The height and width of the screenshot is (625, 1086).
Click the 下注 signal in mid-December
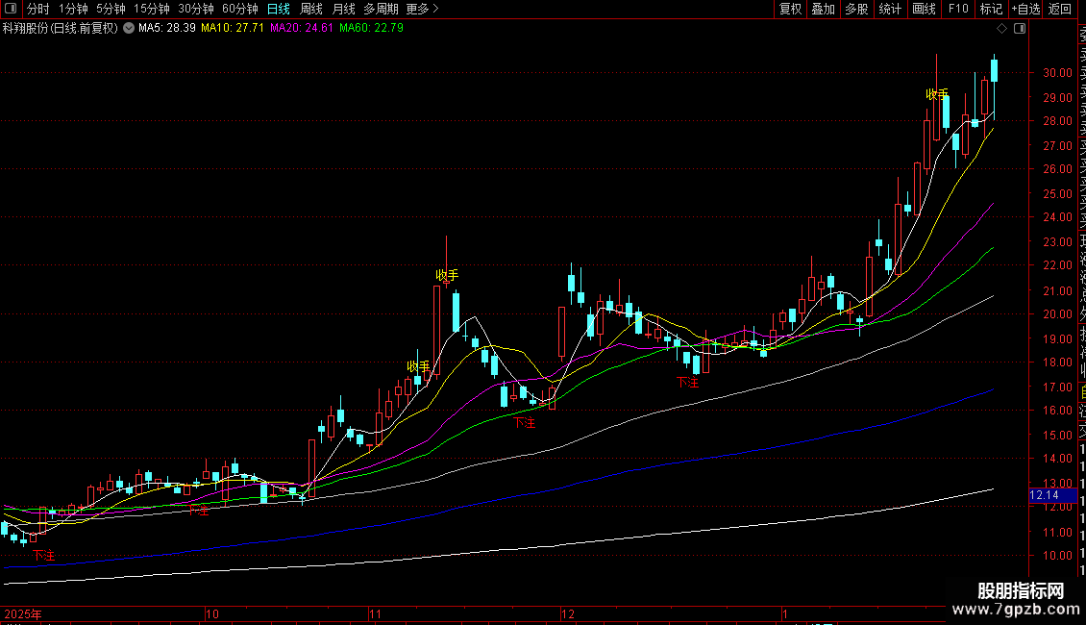[688, 382]
